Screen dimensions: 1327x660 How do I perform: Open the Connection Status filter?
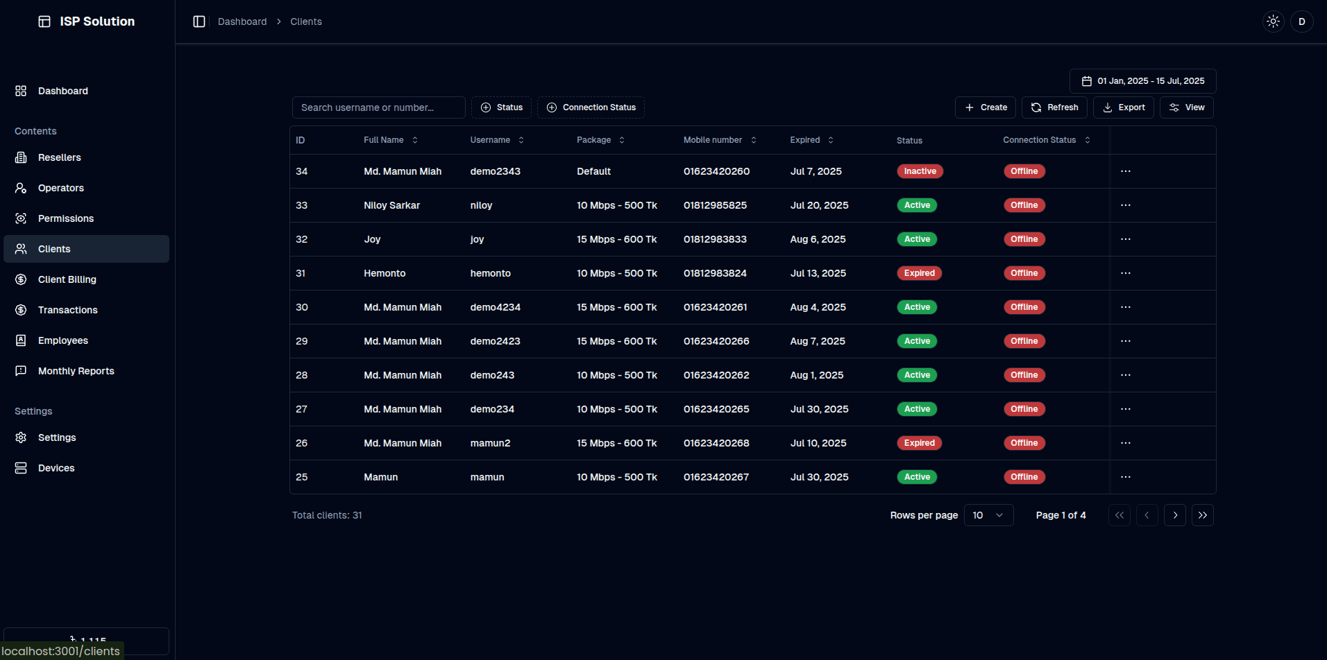coord(591,107)
